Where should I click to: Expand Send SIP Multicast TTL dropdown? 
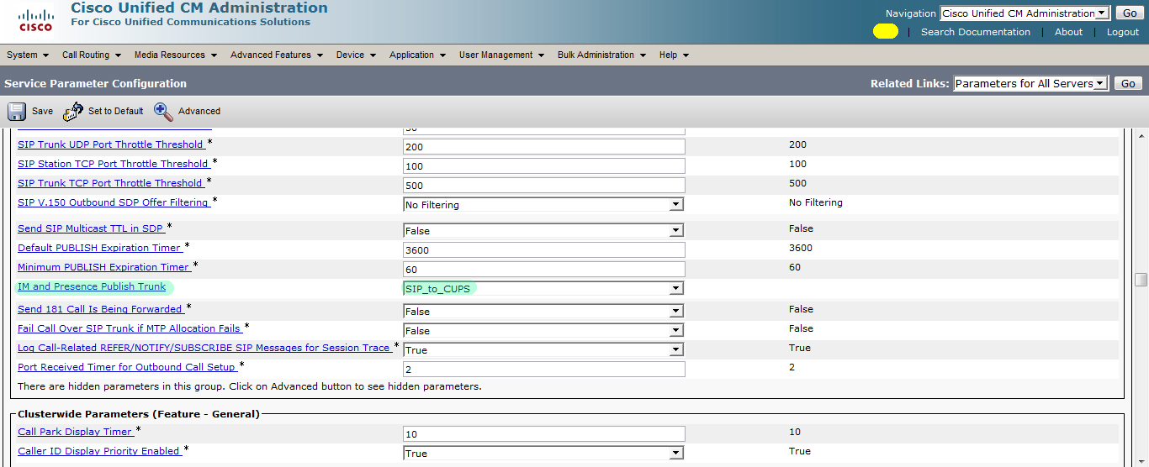click(543, 230)
